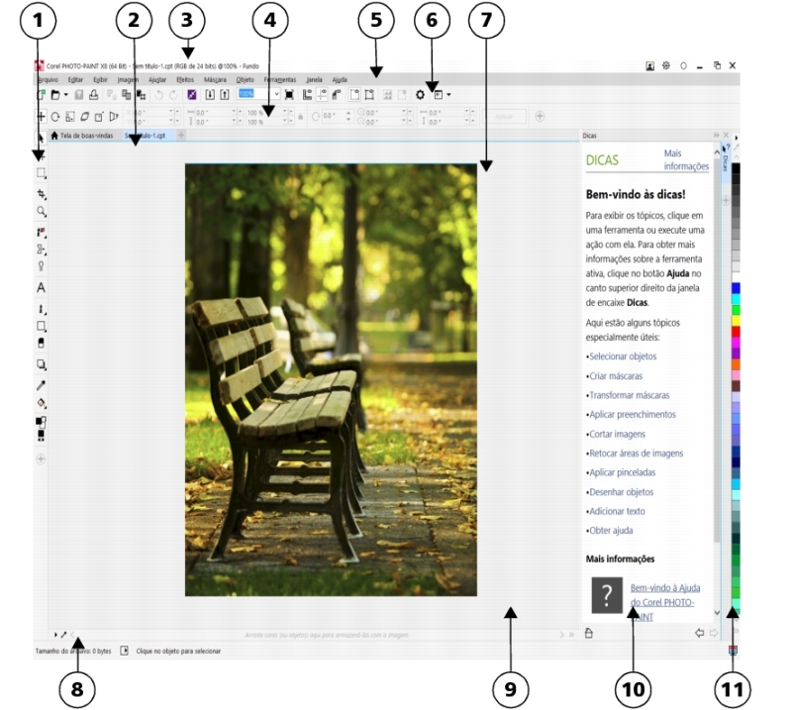Open the Efeitos menu
The width and height of the screenshot is (792, 710).
coord(185,78)
